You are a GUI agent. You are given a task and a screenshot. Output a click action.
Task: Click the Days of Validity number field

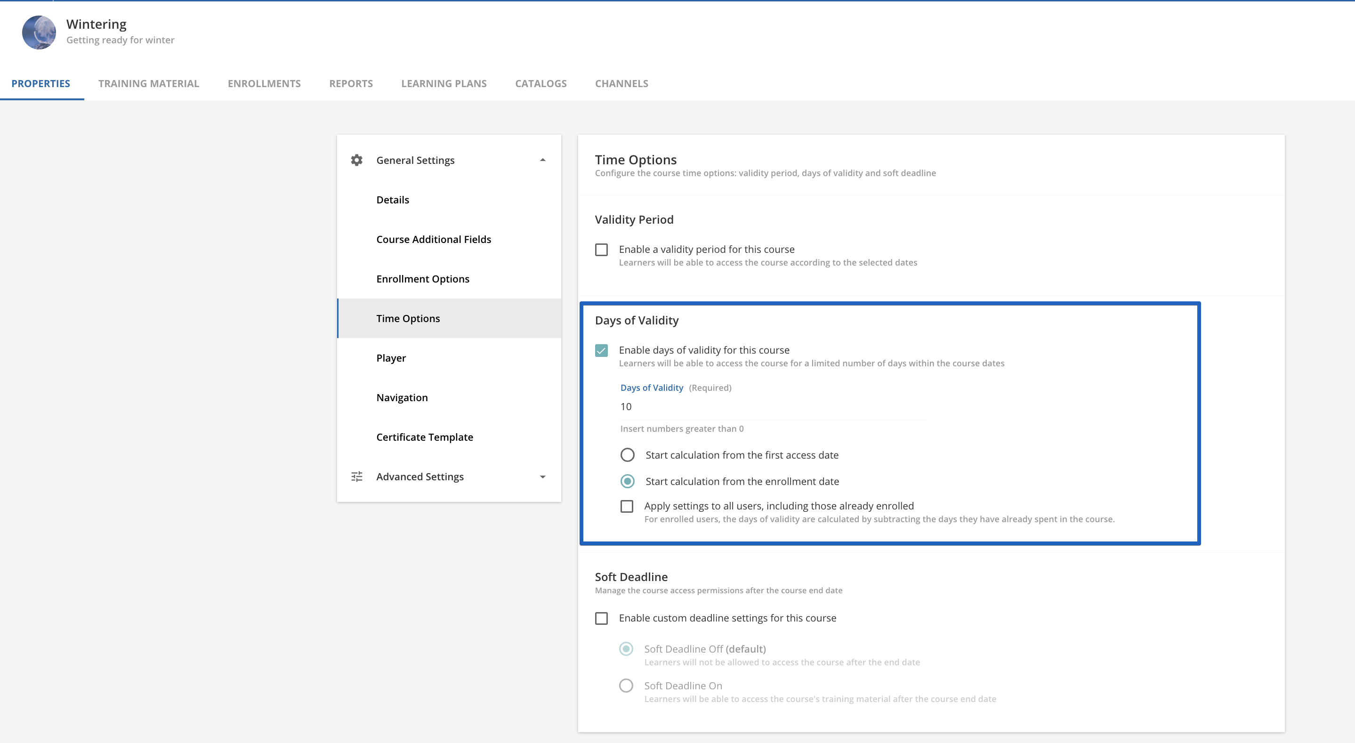click(x=773, y=407)
